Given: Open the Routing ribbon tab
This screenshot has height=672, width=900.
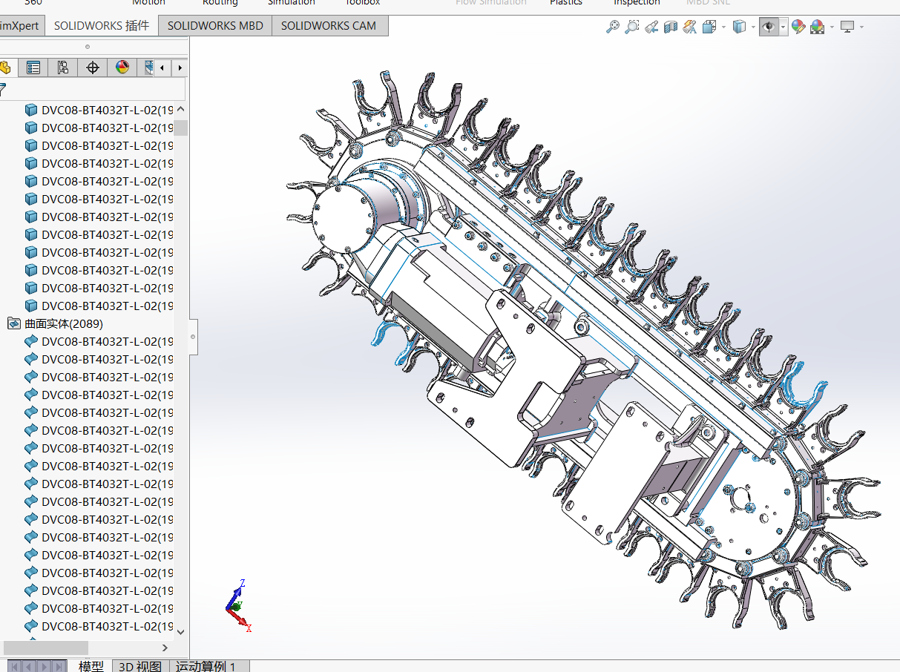Looking at the screenshot, I should tap(220, 3).
